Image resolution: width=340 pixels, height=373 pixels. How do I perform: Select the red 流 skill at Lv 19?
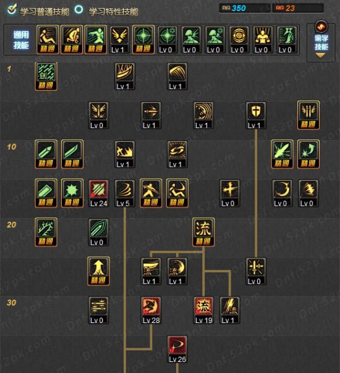pos(203,310)
